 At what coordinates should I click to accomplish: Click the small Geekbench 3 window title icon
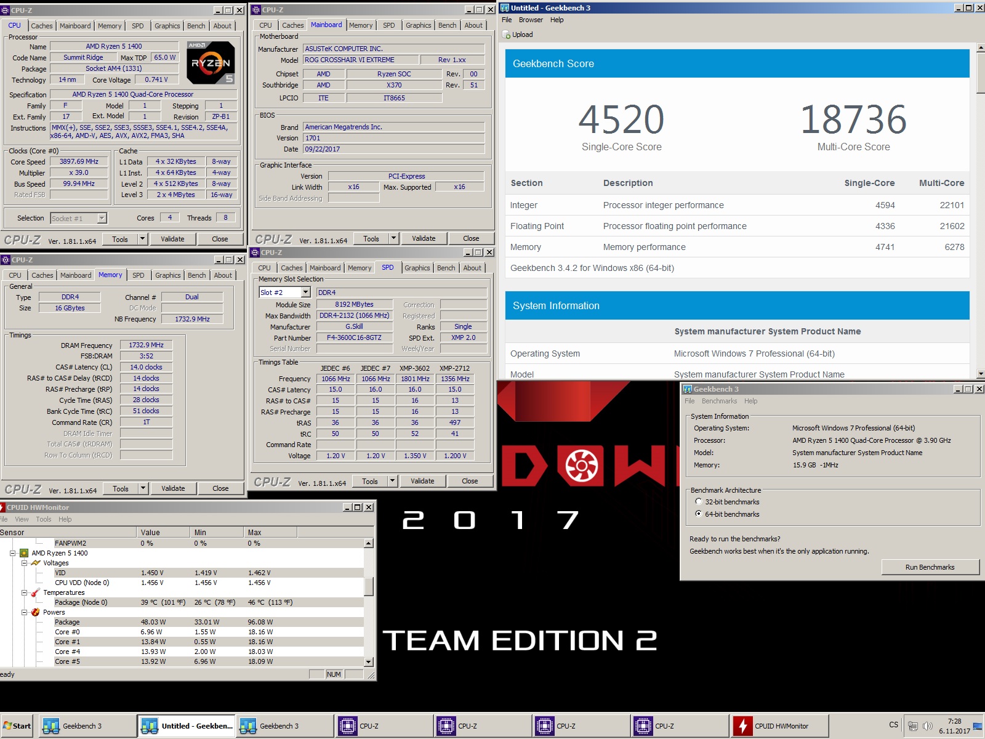click(x=688, y=389)
